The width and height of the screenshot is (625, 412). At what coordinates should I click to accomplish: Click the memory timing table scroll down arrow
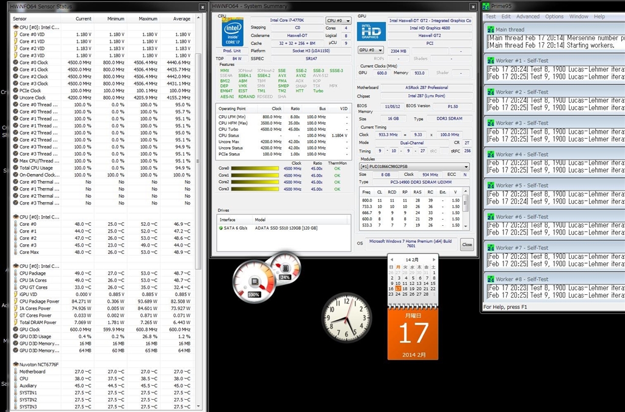[466, 226]
